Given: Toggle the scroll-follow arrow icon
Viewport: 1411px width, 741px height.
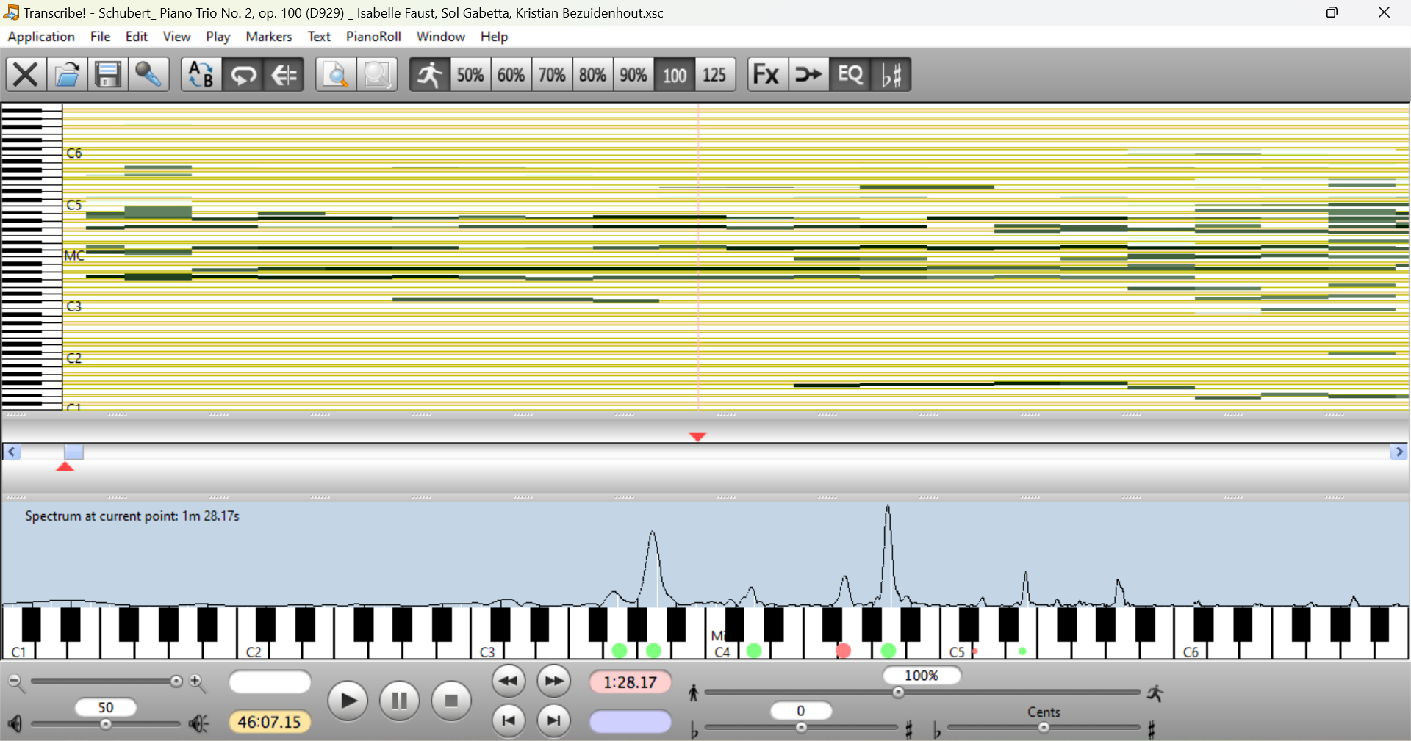Looking at the screenshot, I should pos(284,75).
